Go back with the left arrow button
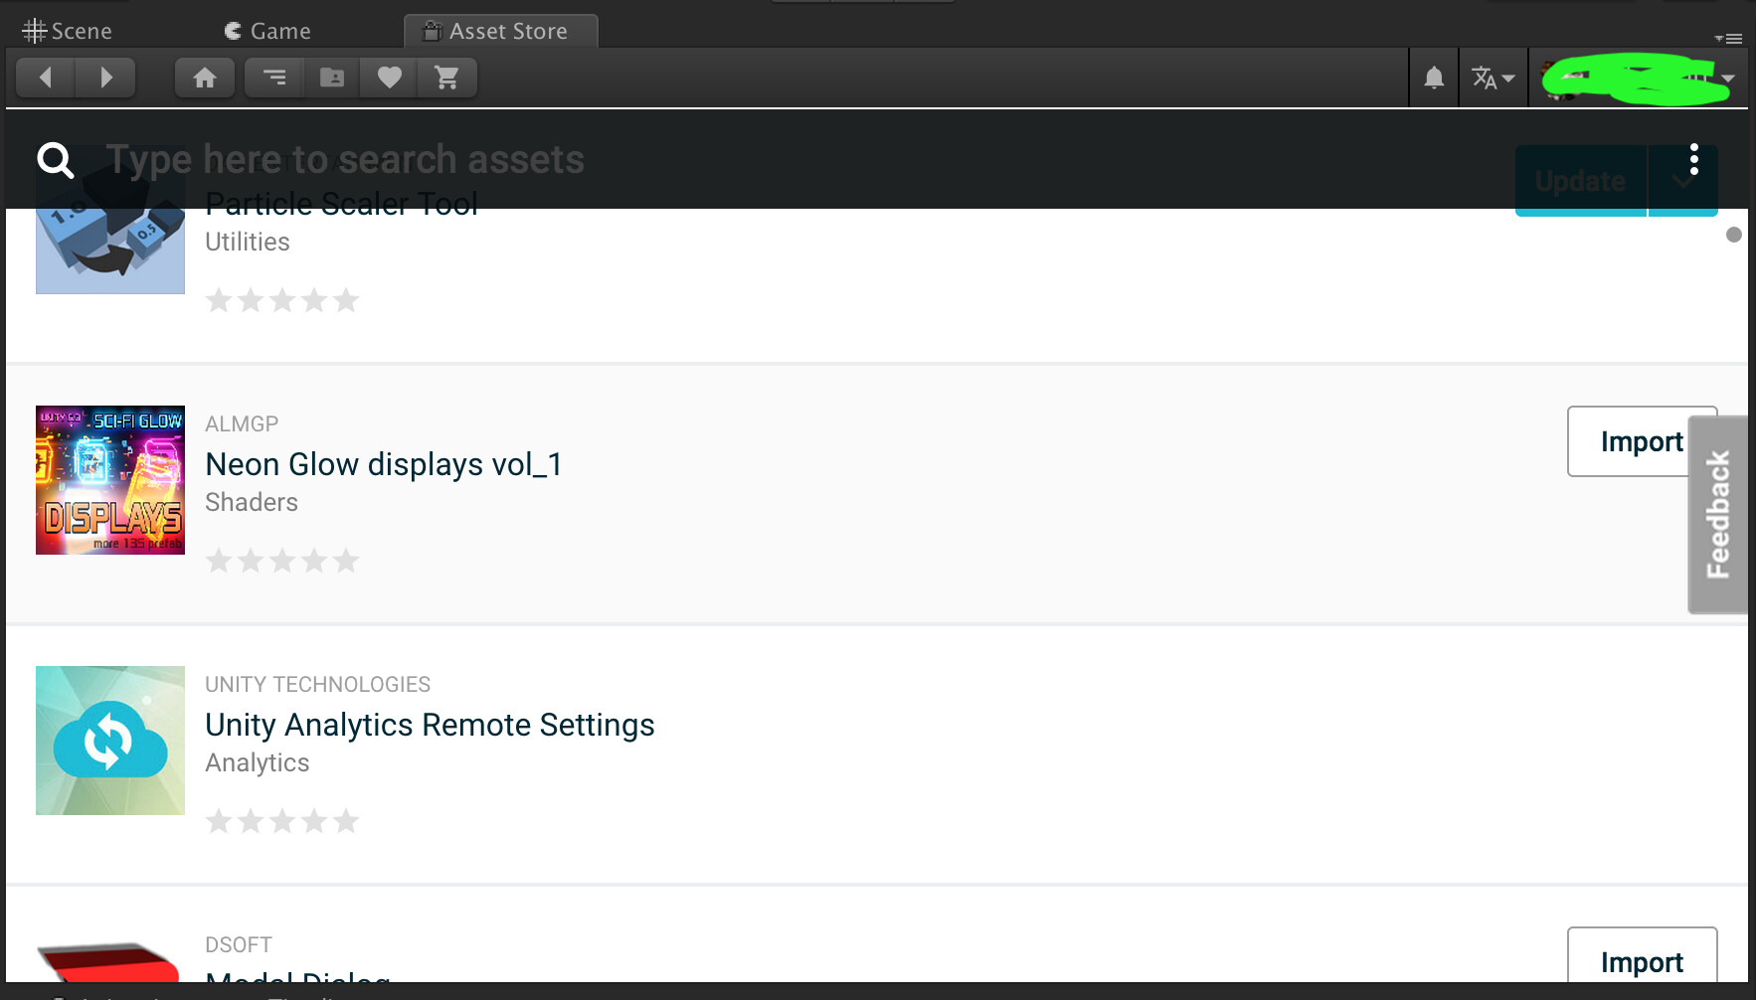This screenshot has height=1000, width=1756. (46, 78)
